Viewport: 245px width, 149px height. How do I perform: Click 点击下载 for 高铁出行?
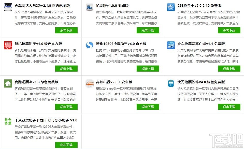(148, 107)
